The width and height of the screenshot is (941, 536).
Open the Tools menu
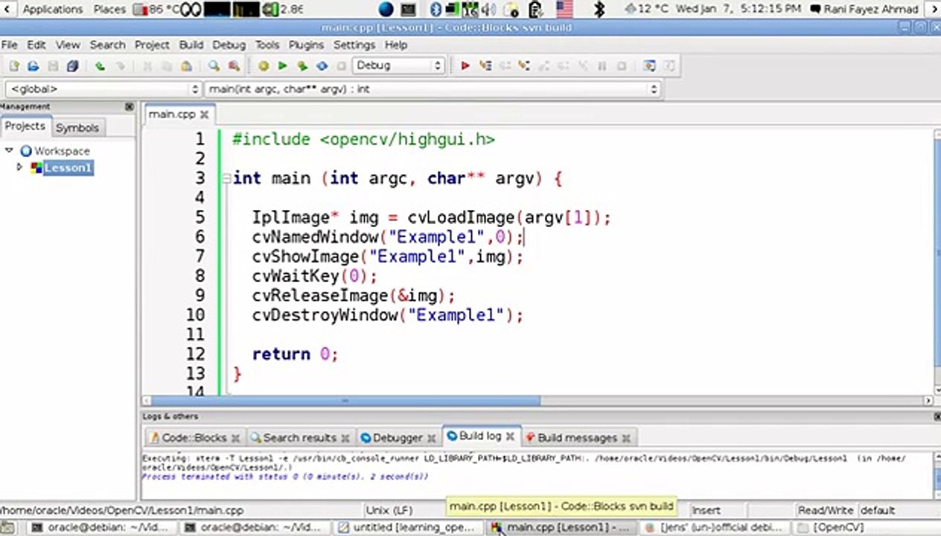point(267,45)
